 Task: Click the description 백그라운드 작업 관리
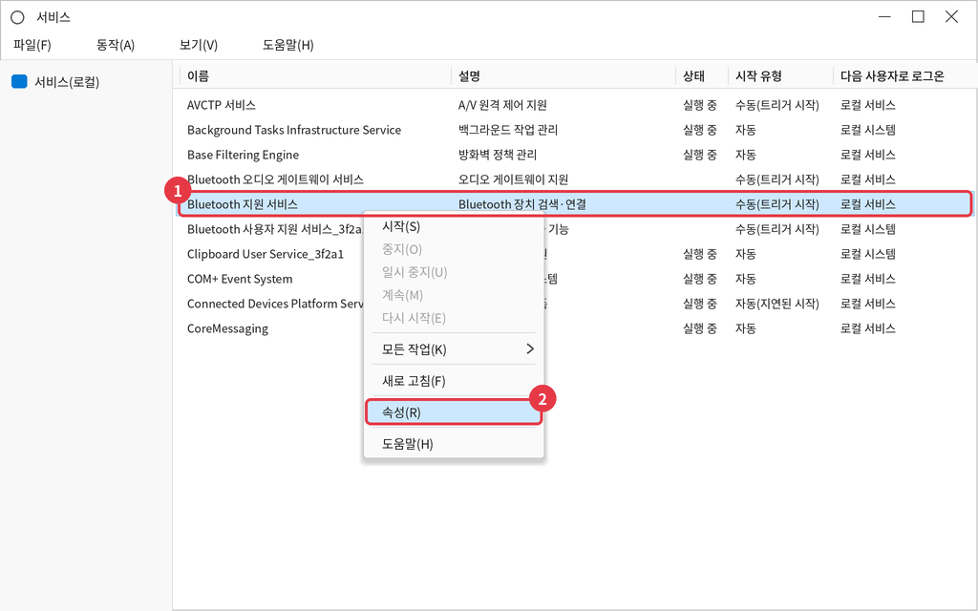pos(508,130)
